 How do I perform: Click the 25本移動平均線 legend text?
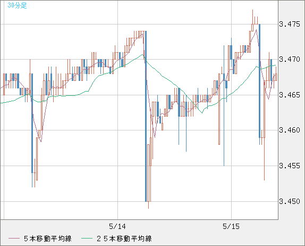[124, 239]
